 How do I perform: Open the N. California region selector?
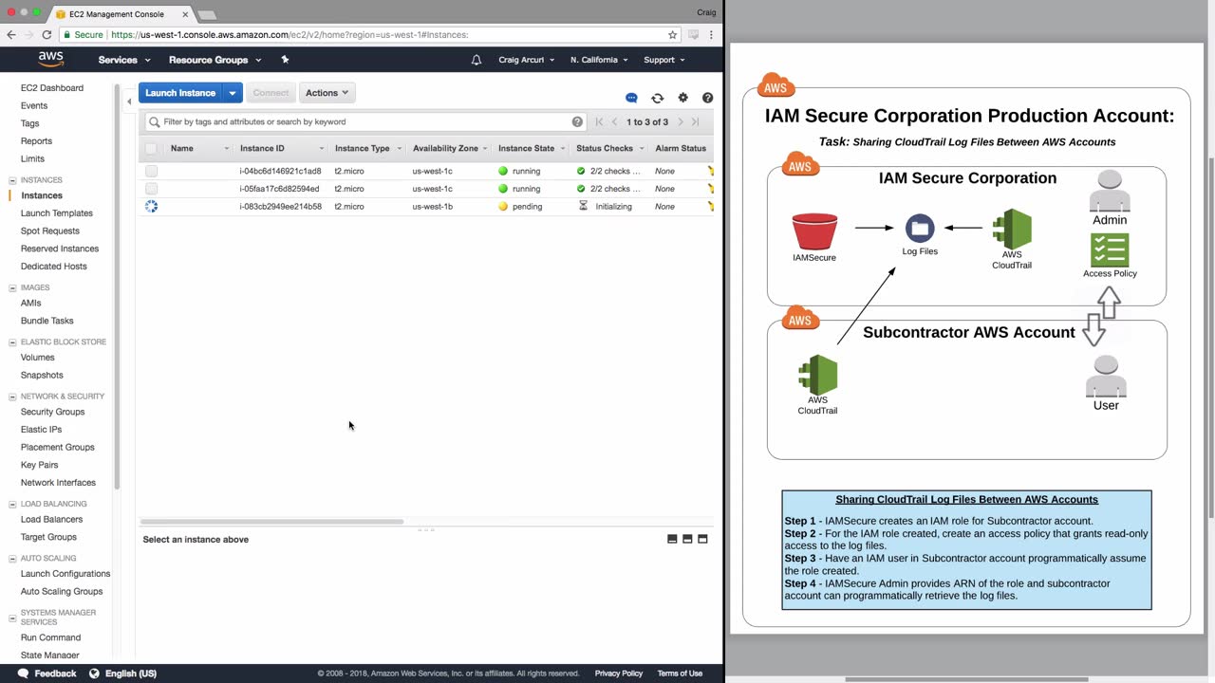click(x=600, y=60)
